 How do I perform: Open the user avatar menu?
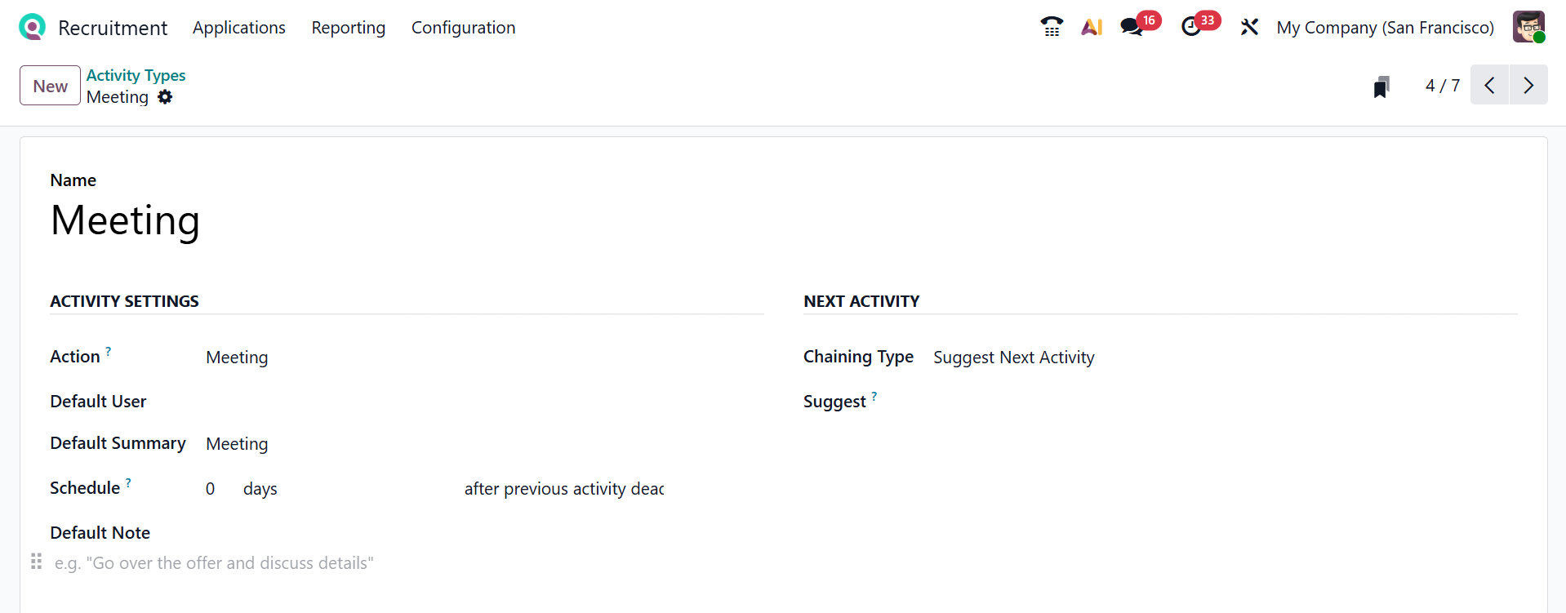click(1528, 27)
